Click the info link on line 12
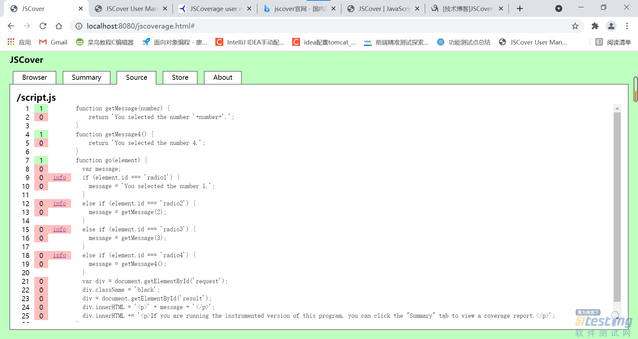Screen dimensions: 638x339 click(x=59, y=203)
